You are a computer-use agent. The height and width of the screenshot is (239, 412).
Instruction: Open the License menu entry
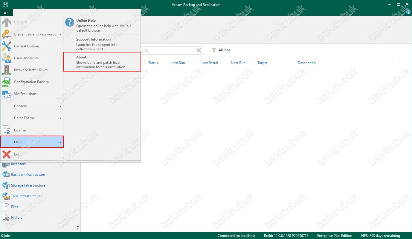tap(32, 130)
